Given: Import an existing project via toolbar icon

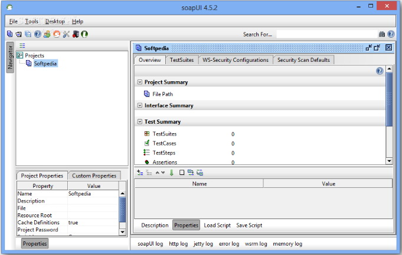Looking at the screenshot, I should point(19,34).
